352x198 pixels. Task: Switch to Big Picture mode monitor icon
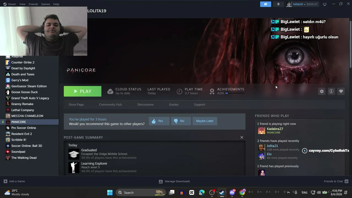pyautogui.click(x=324, y=4)
